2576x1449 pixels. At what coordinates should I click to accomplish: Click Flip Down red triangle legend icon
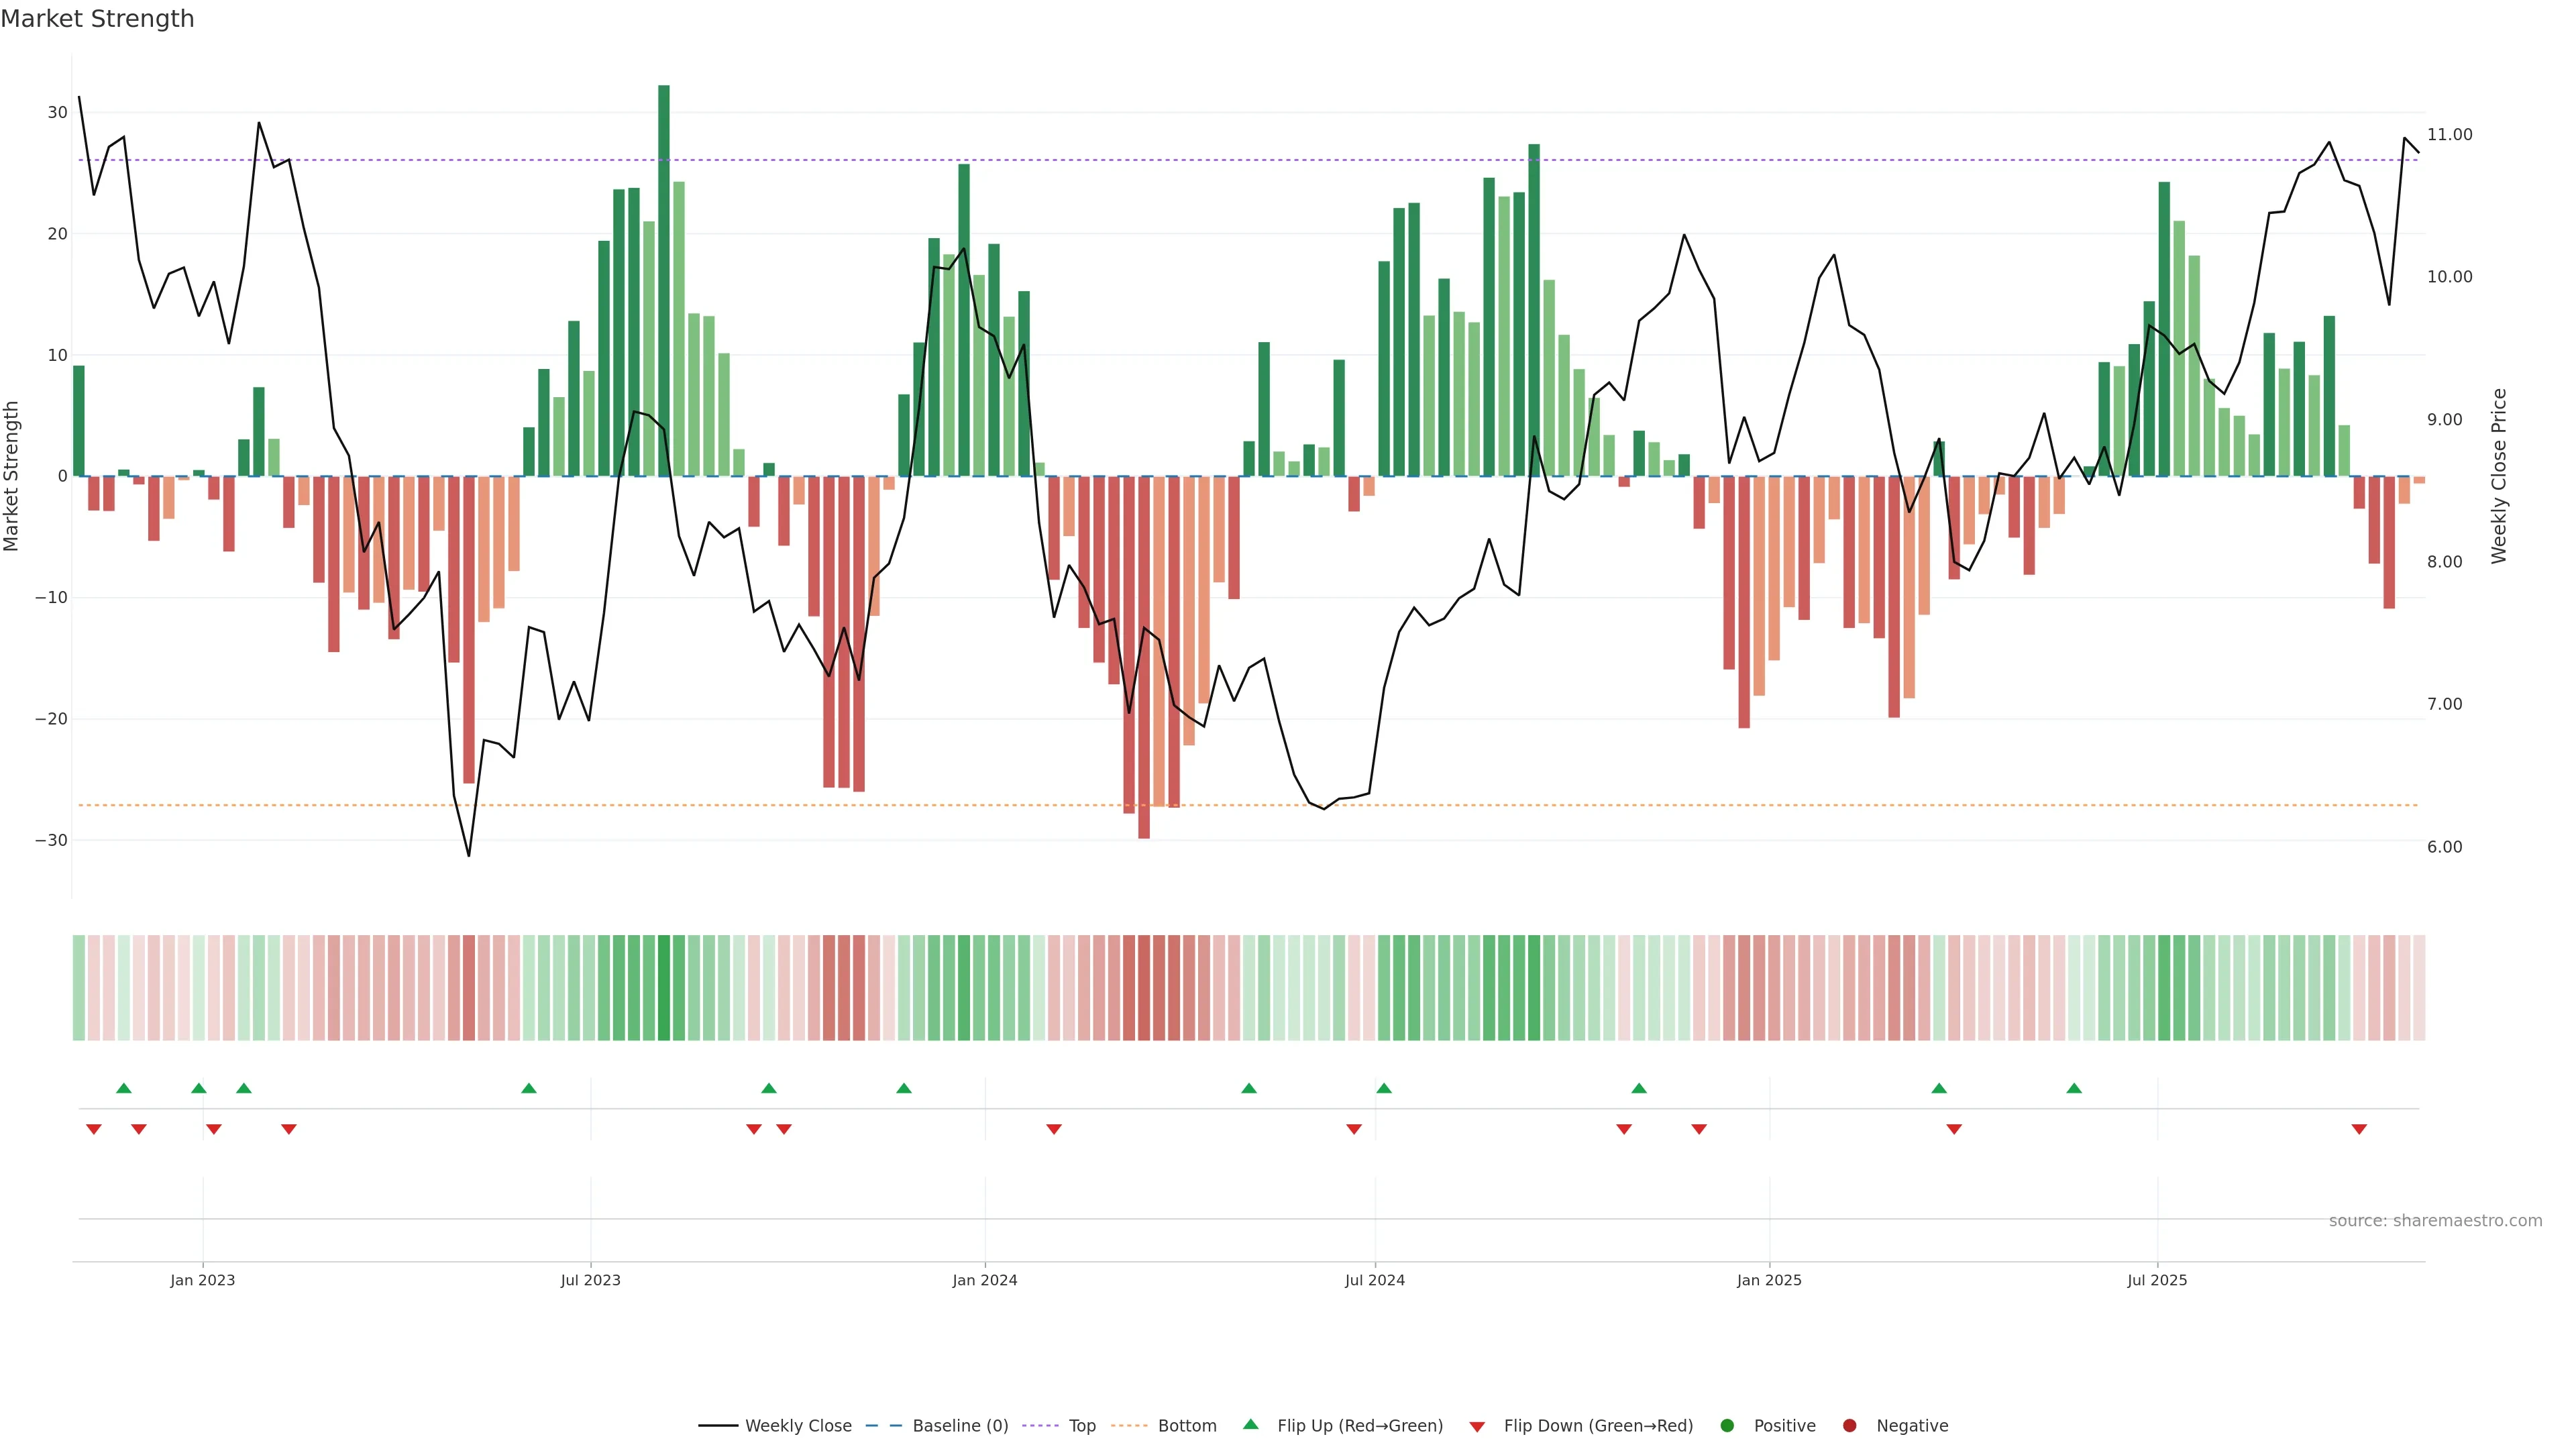(1477, 1426)
